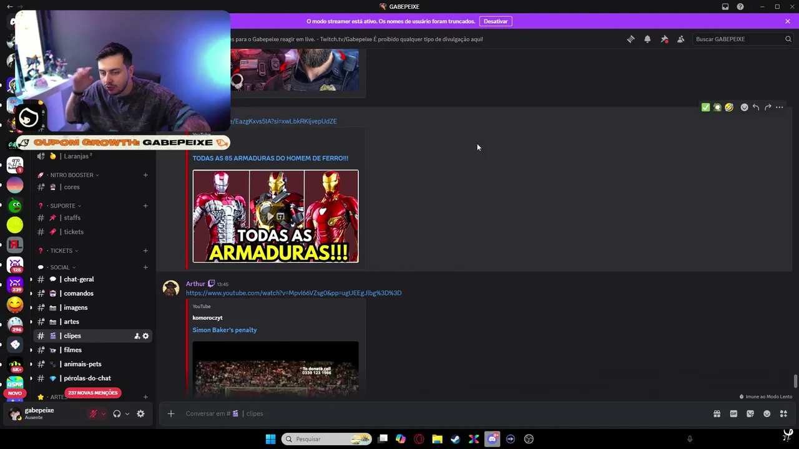
Task: Expand threads arrow beside comandos
Action: [31, 294]
